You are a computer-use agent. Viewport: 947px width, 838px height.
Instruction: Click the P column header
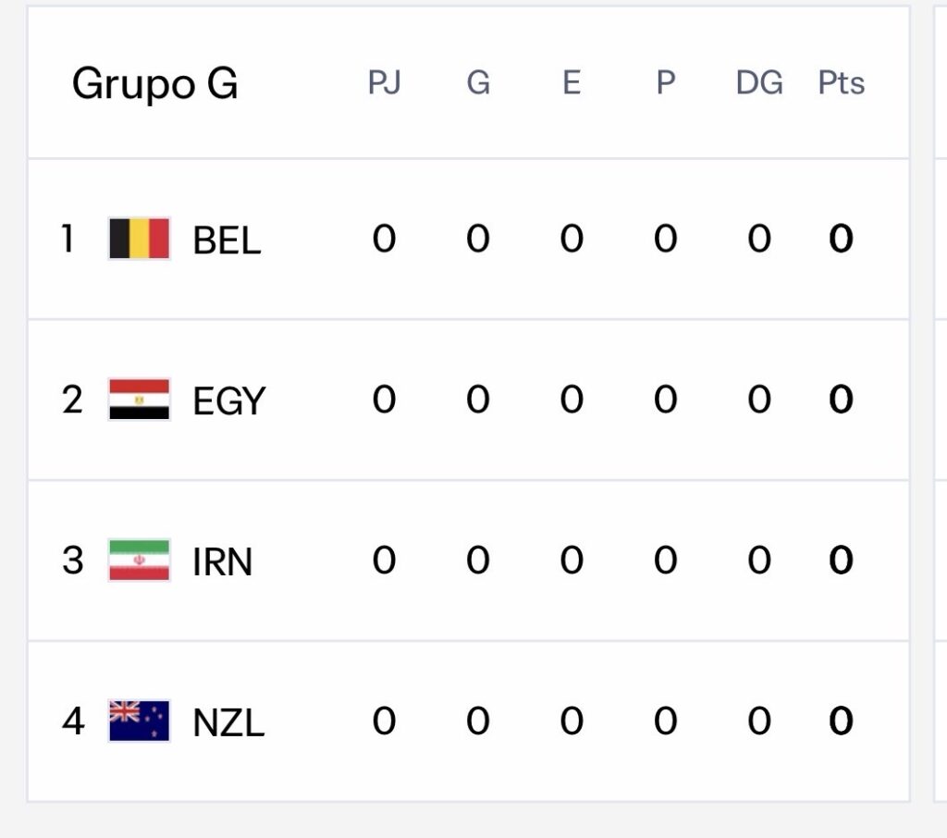pyautogui.click(x=665, y=83)
